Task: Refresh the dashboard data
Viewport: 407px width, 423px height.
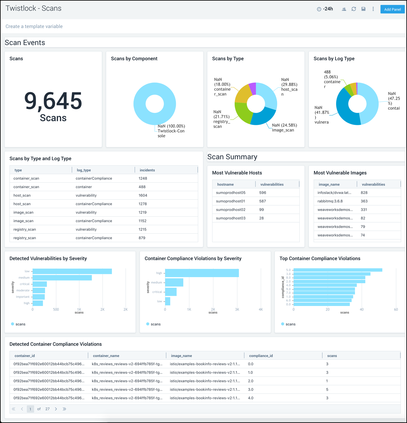Action: pyautogui.click(x=354, y=9)
